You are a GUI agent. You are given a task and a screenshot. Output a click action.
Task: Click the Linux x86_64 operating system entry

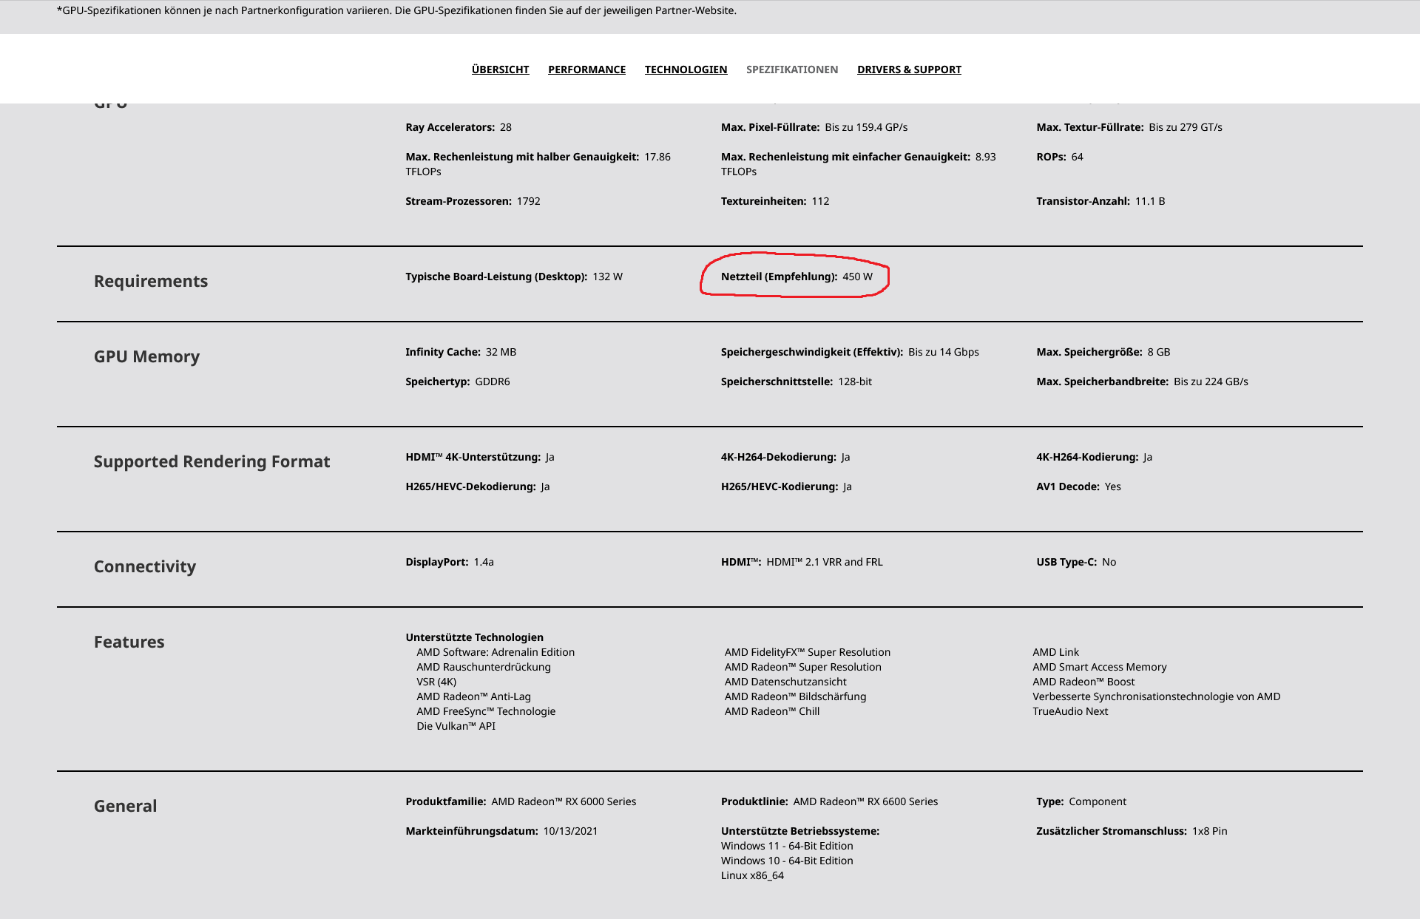(752, 875)
